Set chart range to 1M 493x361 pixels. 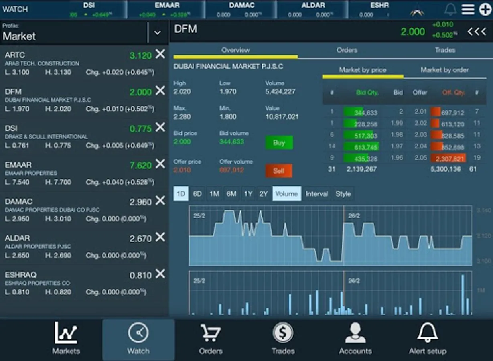pos(214,194)
